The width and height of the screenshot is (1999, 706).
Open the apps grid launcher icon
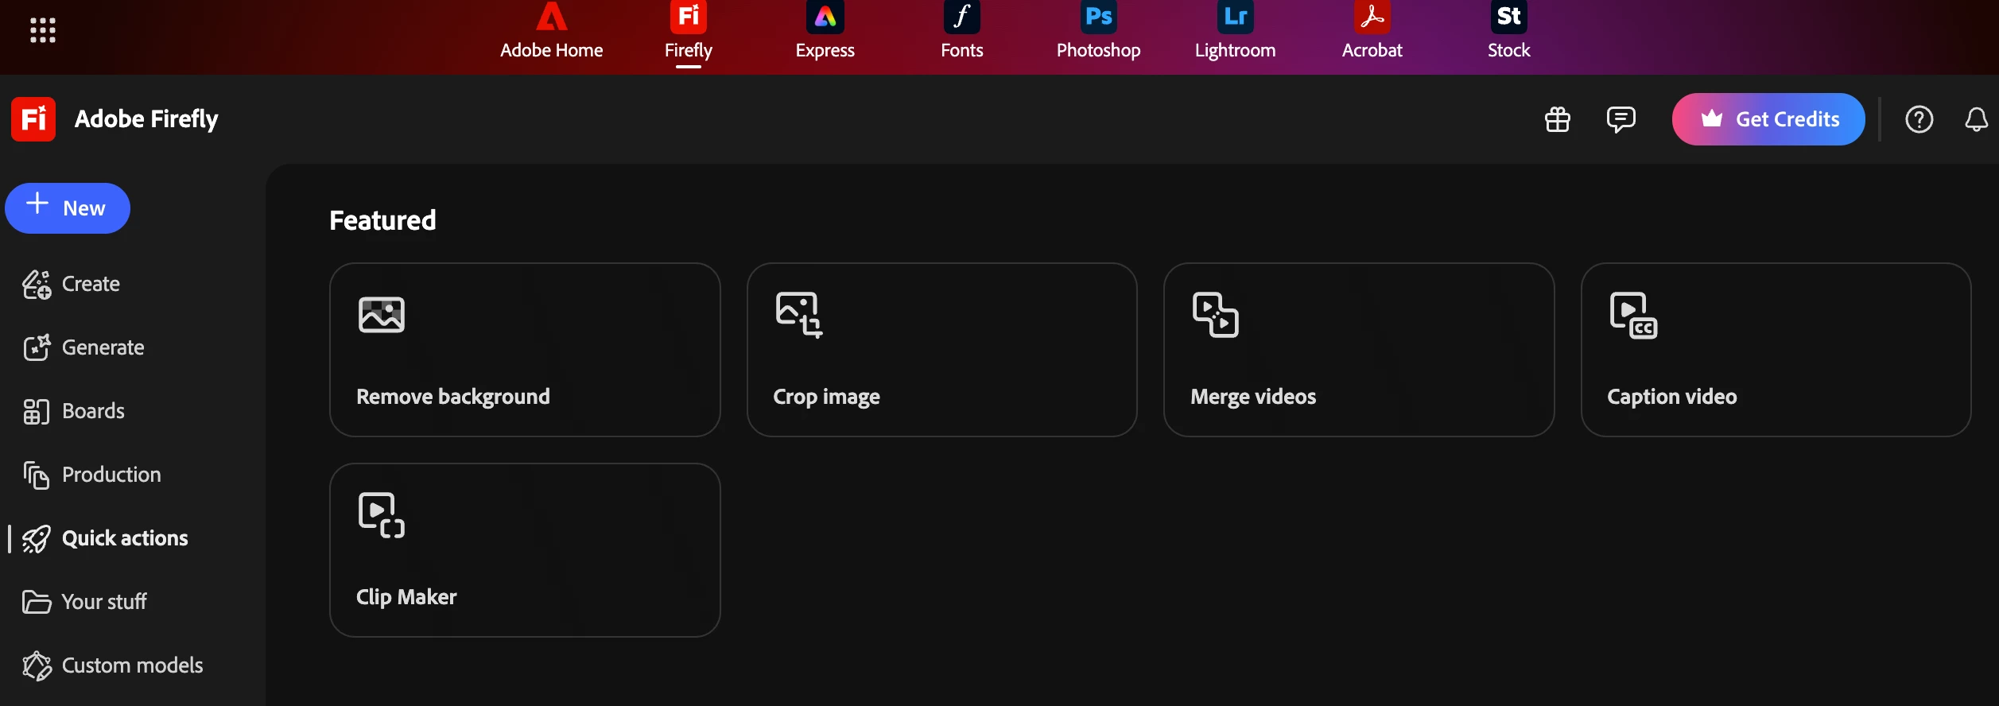[x=43, y=30]
